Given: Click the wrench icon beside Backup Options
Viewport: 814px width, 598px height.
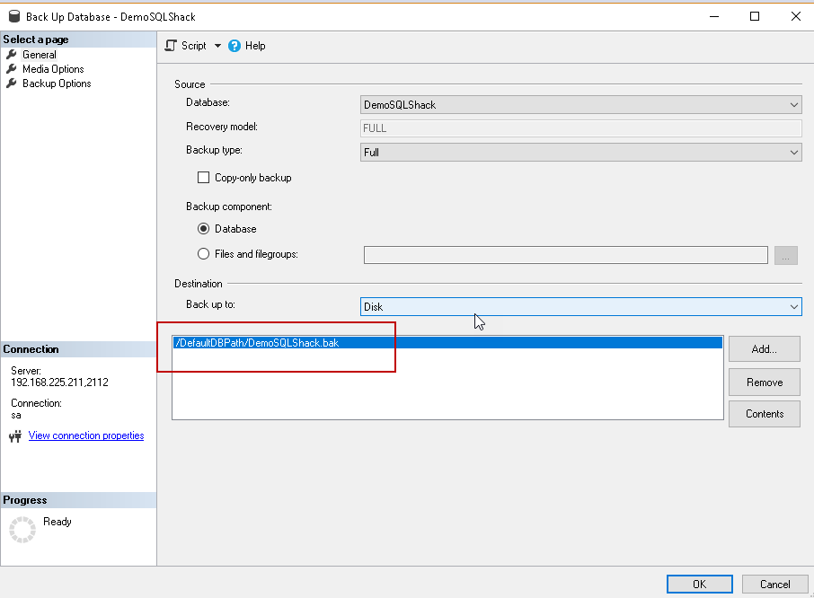Looking at the screenshot, I should (12, 84).
